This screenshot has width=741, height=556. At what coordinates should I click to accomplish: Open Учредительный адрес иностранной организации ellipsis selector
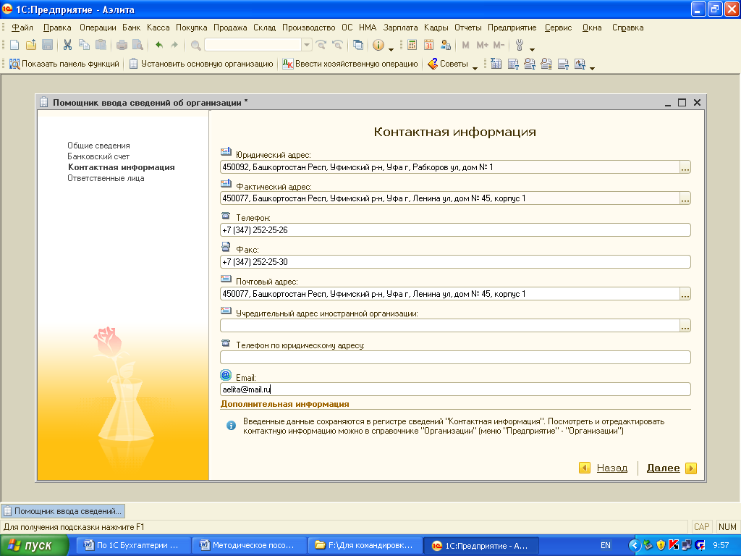point(685,326)
